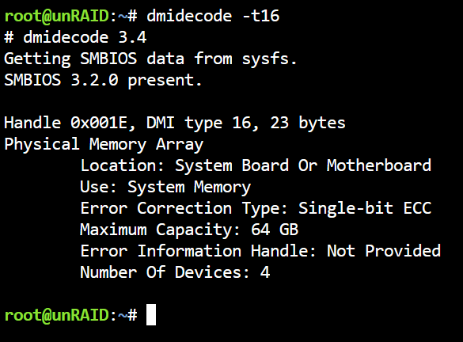Click the green root@unRAID prompt at top

point(57,16)
